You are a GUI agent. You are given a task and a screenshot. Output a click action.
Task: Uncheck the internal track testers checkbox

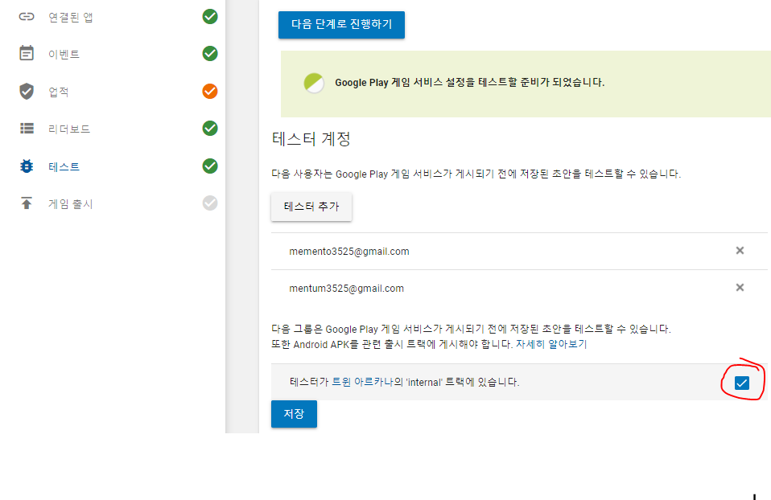(x=741, y=383)
